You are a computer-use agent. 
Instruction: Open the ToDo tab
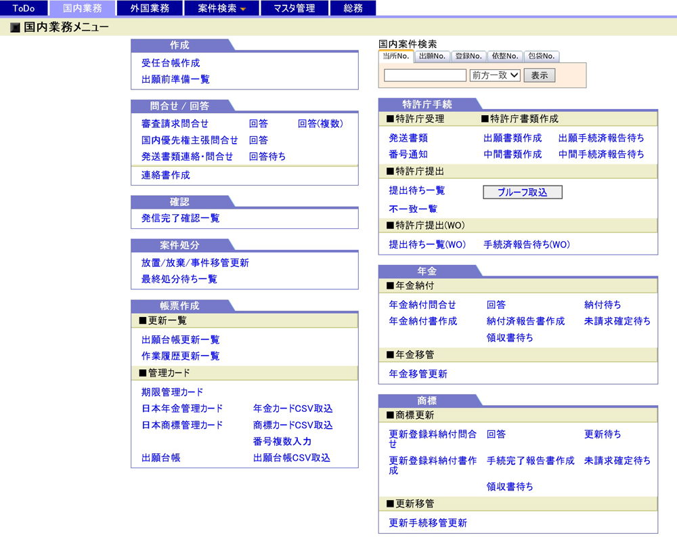point(23,7)
